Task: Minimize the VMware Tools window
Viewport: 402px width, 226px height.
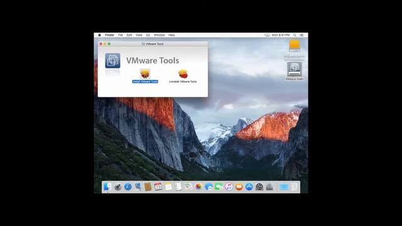Action: [105, 44]
